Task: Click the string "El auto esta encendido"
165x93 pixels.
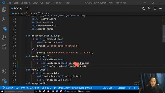Action: coord(62,46)
